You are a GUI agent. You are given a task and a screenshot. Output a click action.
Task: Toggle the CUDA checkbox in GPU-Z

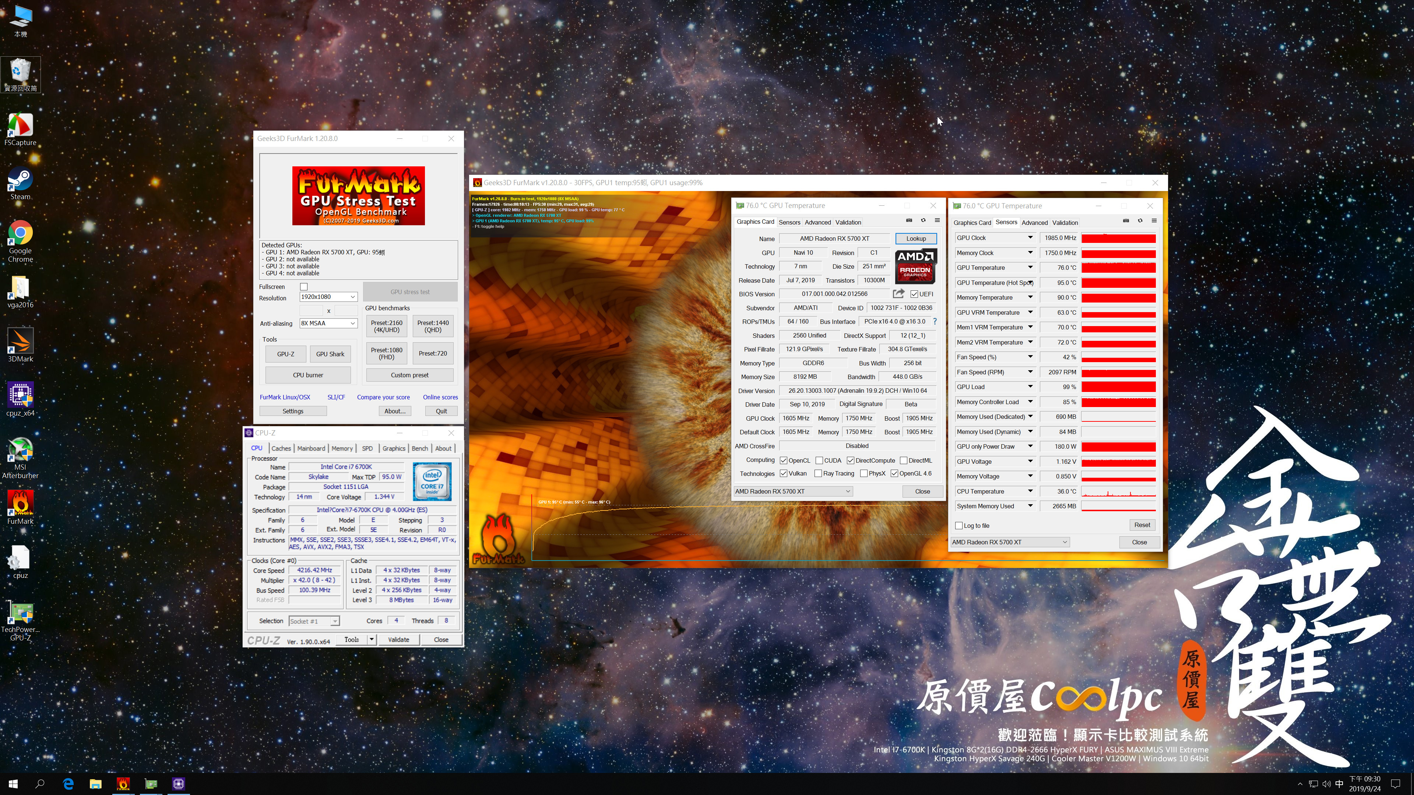pos(819,460)
